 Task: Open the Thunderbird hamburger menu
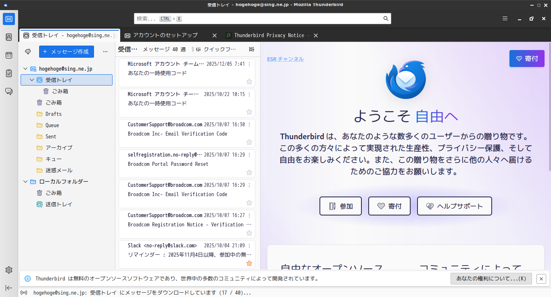pyautogui.click(x=505, y=19)
